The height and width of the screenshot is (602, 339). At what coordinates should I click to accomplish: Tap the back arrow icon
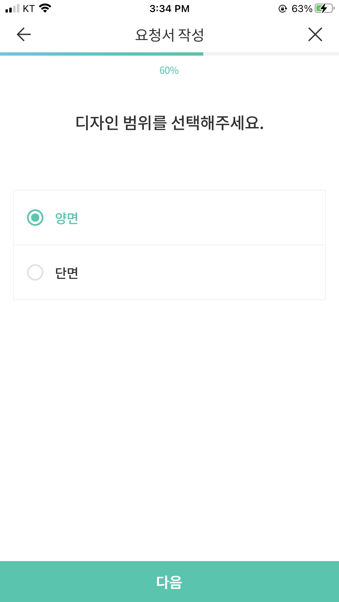24,35
